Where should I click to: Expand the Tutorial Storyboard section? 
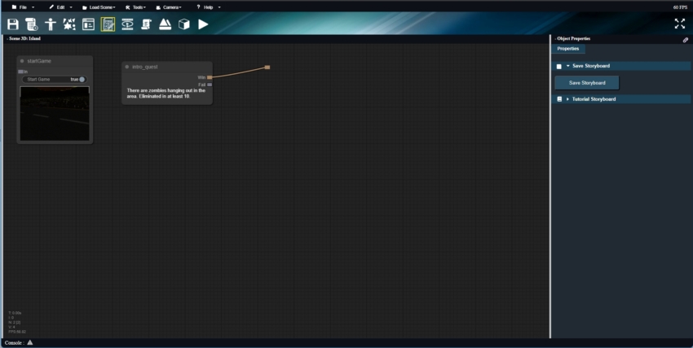click(568, 99)
